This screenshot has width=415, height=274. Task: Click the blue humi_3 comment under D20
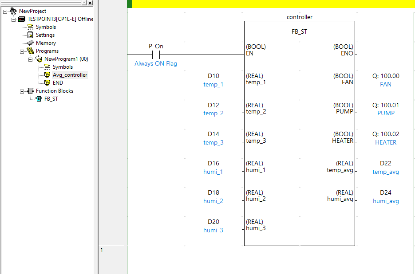(213, 230)
